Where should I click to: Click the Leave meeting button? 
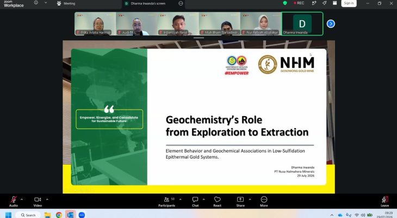coord(384,202)
